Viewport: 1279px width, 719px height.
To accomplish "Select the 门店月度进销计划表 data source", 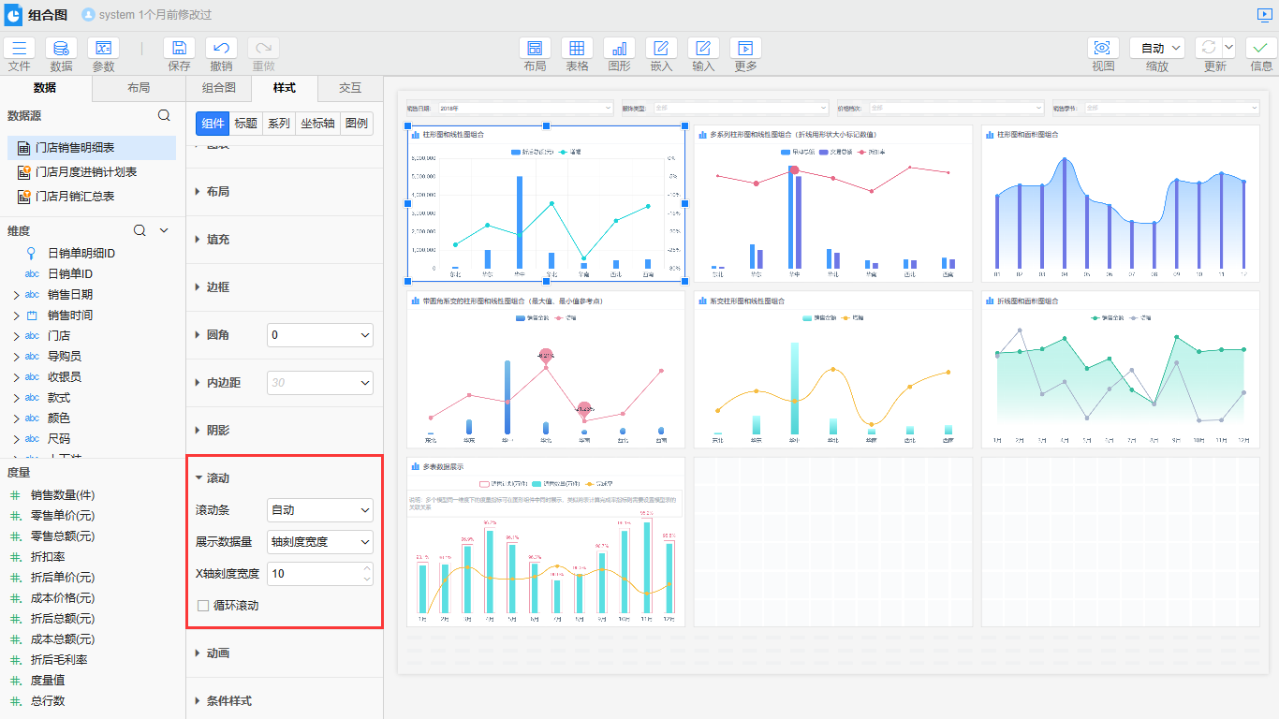I will pos(86,172).
